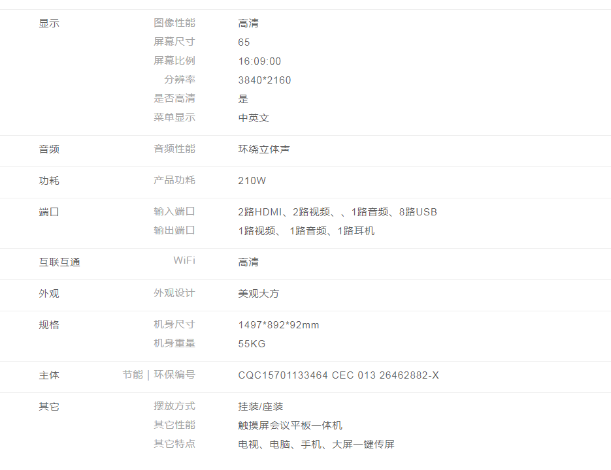
Task: Click the 产品功耗 value 210W
Action: (252, 181)
